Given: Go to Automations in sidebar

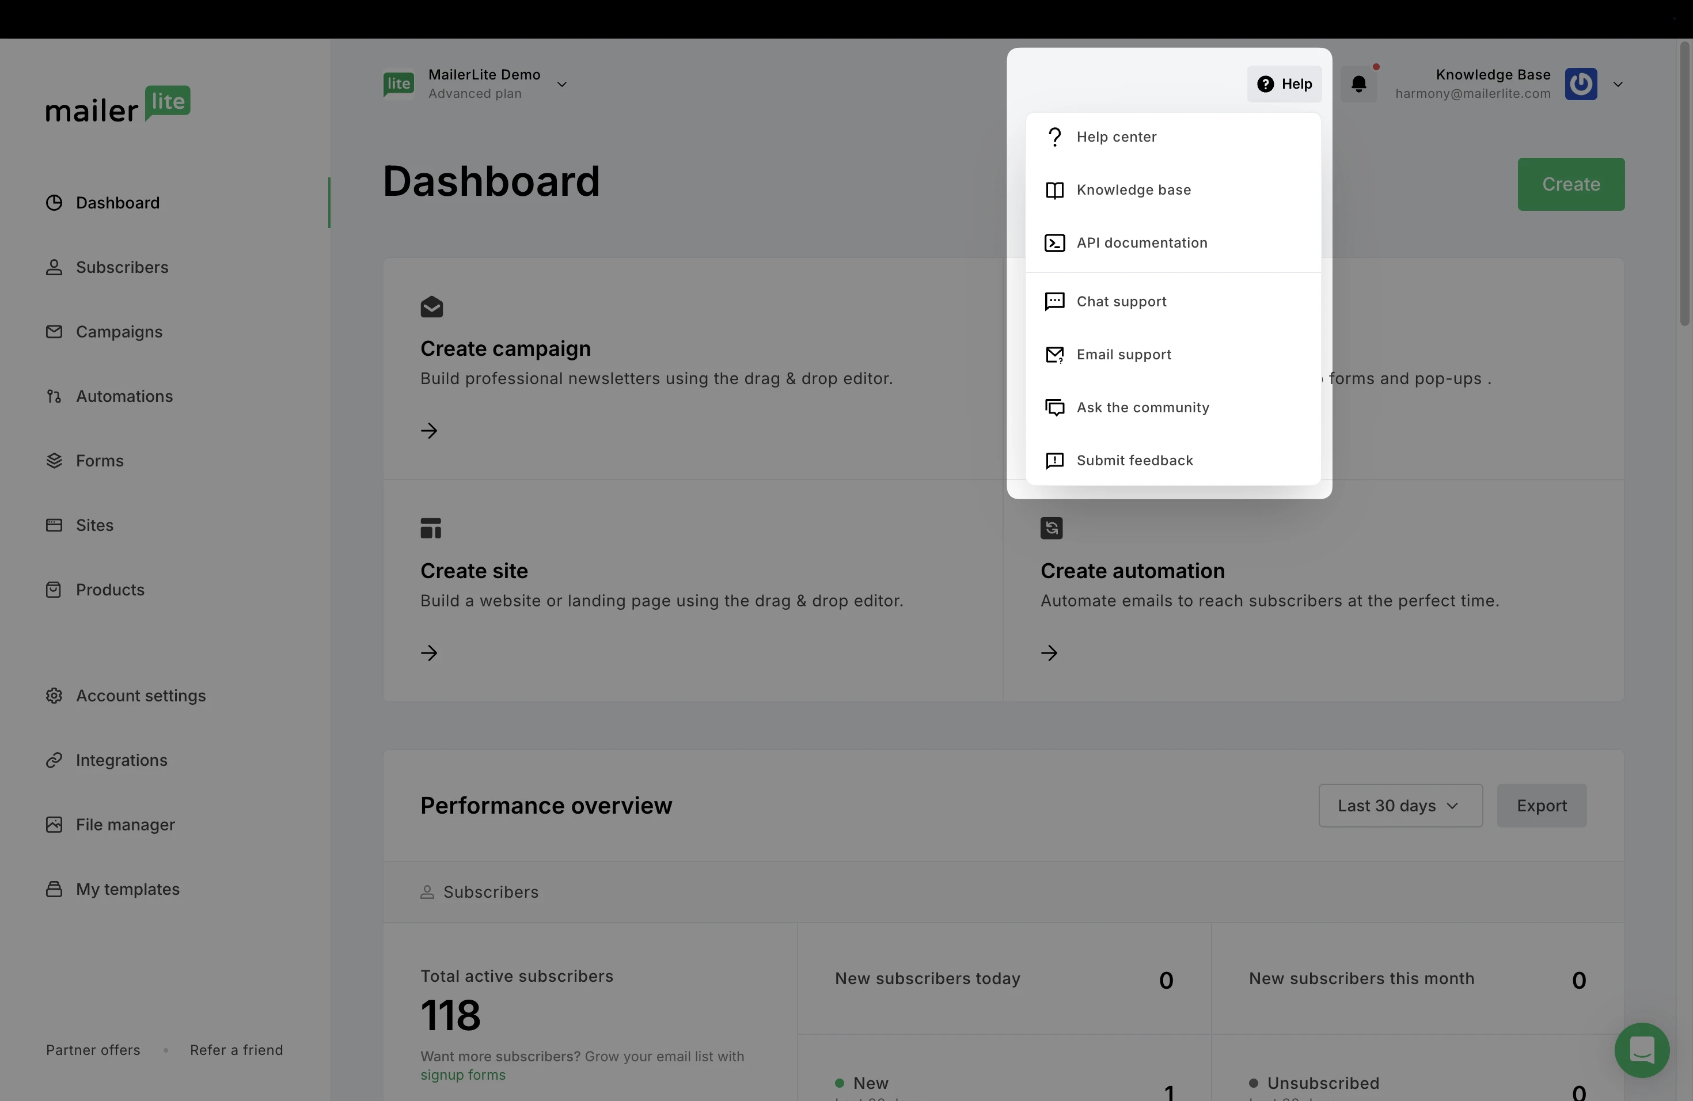Looking at the screenshot, I should pyautogui.click(x=124, y=396).
